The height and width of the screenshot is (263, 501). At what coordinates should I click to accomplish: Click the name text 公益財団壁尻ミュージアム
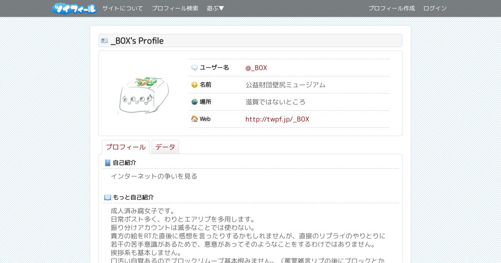(285, 85)
